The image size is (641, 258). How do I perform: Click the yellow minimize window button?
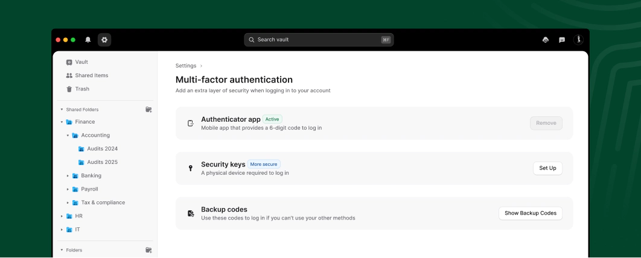(x=65, y=40)
